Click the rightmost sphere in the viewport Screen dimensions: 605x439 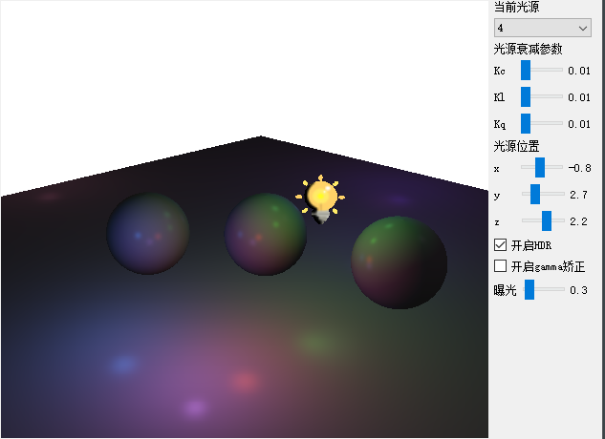click(400, 262)
